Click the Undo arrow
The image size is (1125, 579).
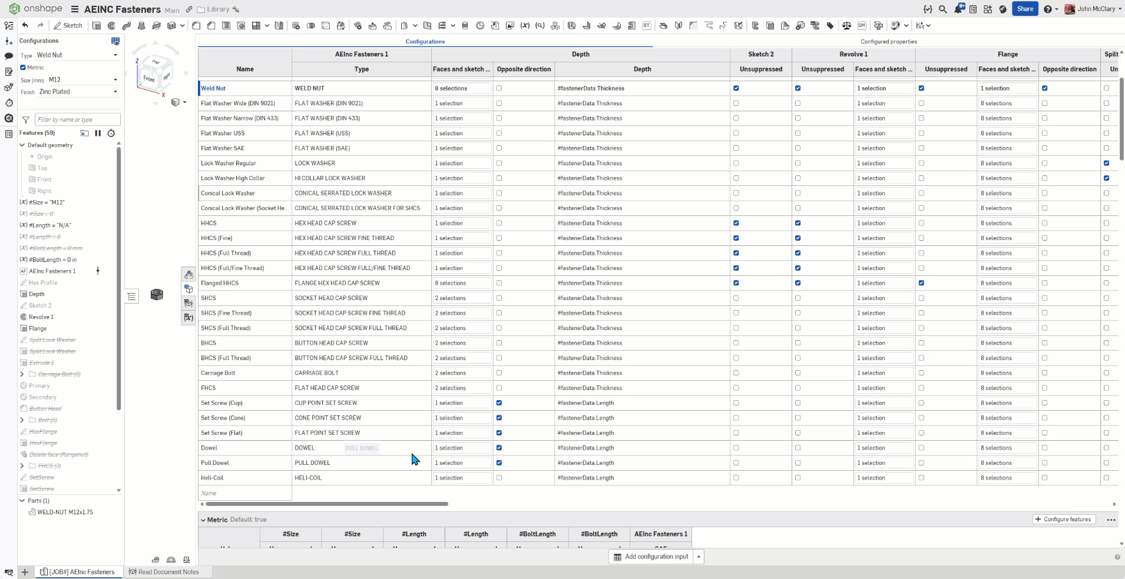pos(25,25)
